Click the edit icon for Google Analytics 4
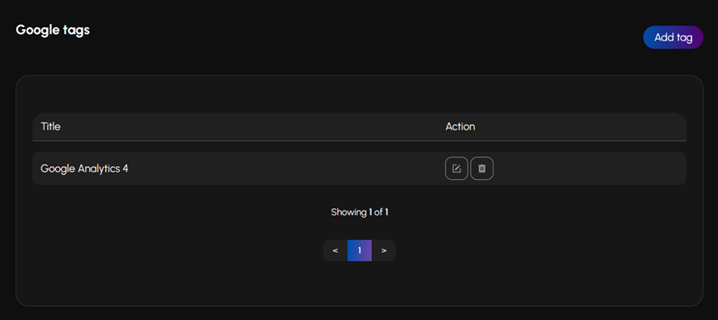Viewport: 718px width, 320px height. point(456,169)
